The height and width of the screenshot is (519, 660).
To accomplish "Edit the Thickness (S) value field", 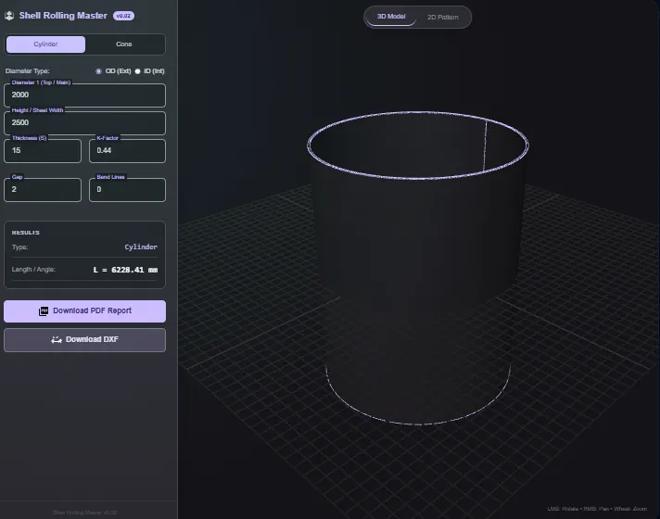I will pyautogui.click(x=43, y=151).
